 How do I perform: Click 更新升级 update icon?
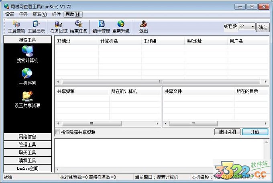click(x=121, y=27)
